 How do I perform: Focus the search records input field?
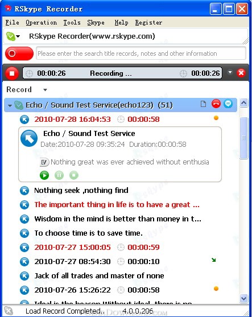point(141,53)
